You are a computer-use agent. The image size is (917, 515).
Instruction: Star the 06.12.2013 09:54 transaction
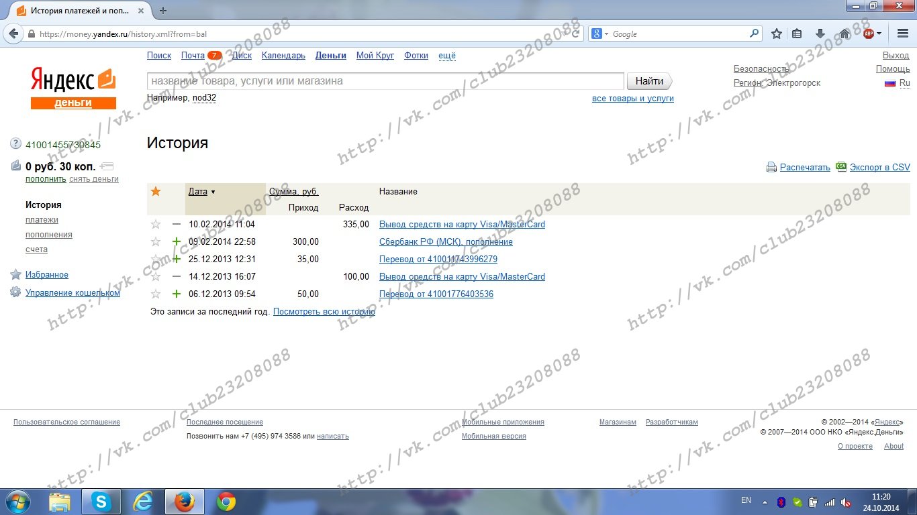click(x=156, y=294)
